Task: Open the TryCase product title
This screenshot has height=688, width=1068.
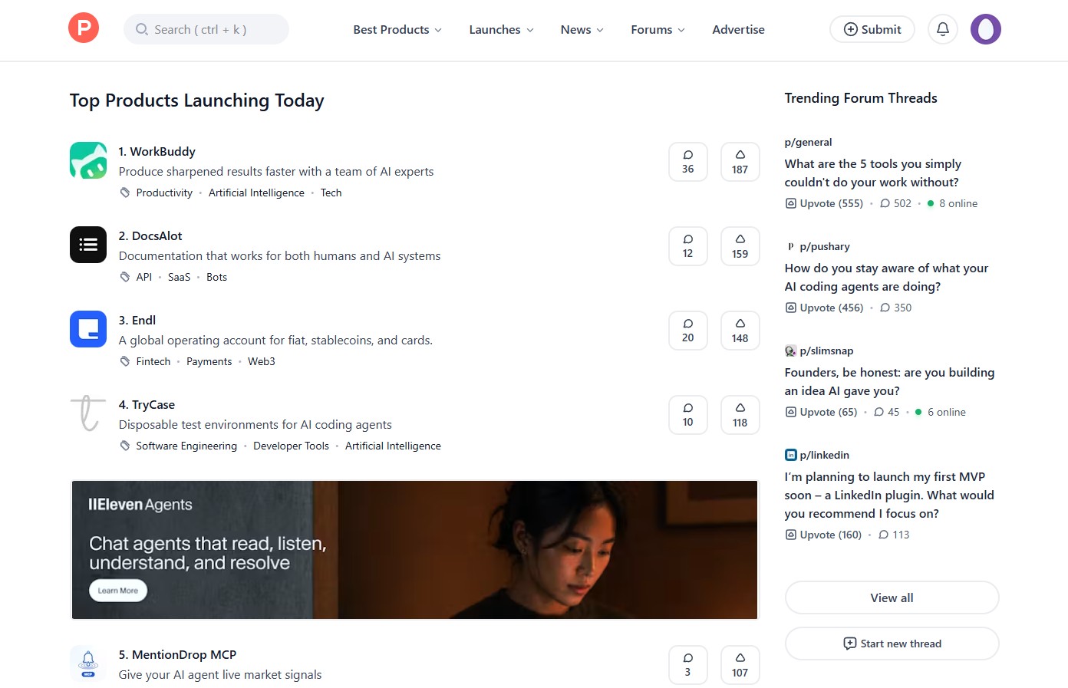Action: pos(147,404)
